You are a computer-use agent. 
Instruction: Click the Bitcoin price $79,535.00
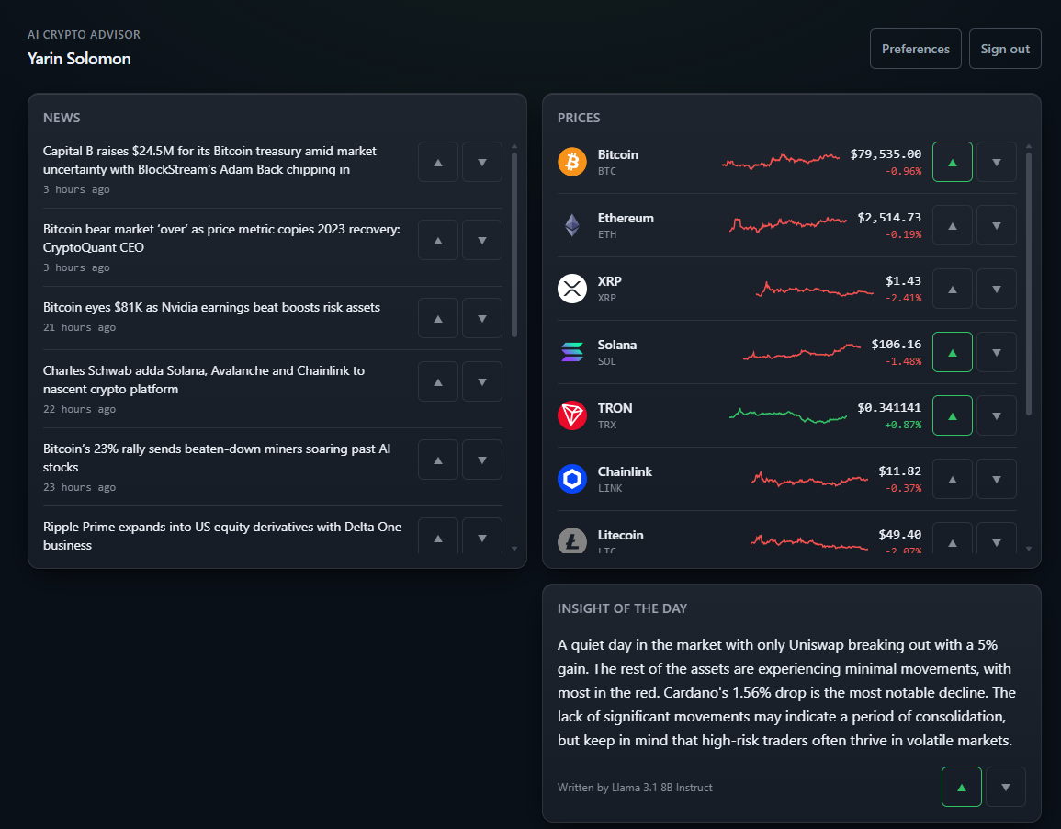pos(886,154)
